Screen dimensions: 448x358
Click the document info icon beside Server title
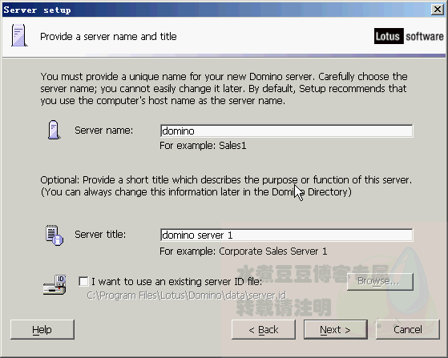coord(54,235)
